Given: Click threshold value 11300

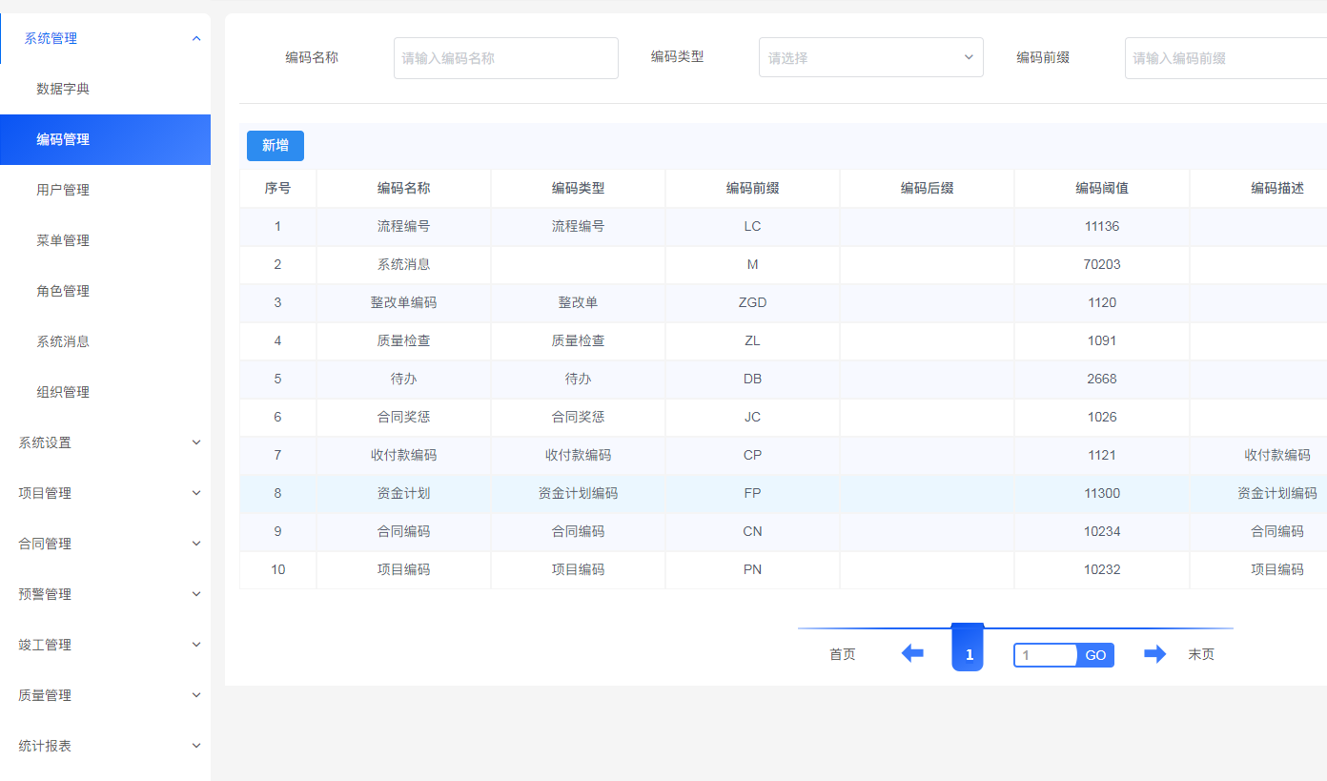Looking at the screenshot, I should [x=1102, y=493].
